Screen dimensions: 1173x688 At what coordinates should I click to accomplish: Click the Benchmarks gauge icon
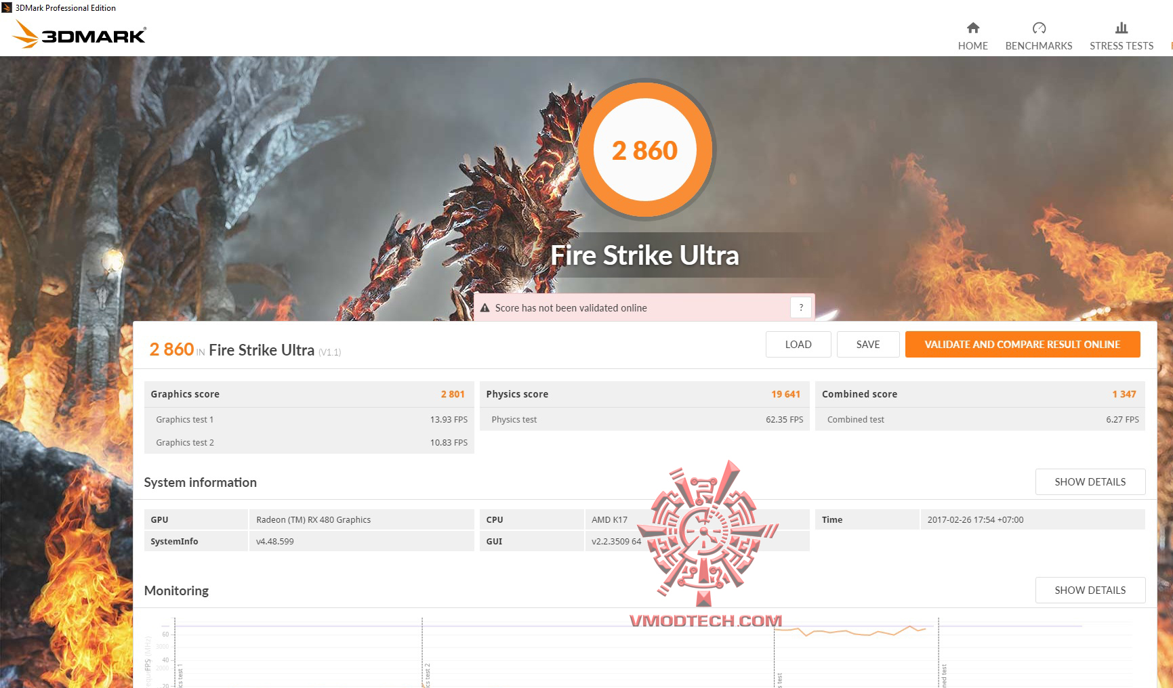point(1038,28)
